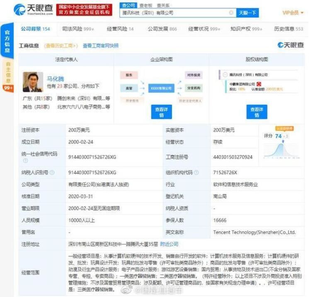Click the 附近公司 link after address
This screenshot has width=330, height=297.
tap(169, 244)
